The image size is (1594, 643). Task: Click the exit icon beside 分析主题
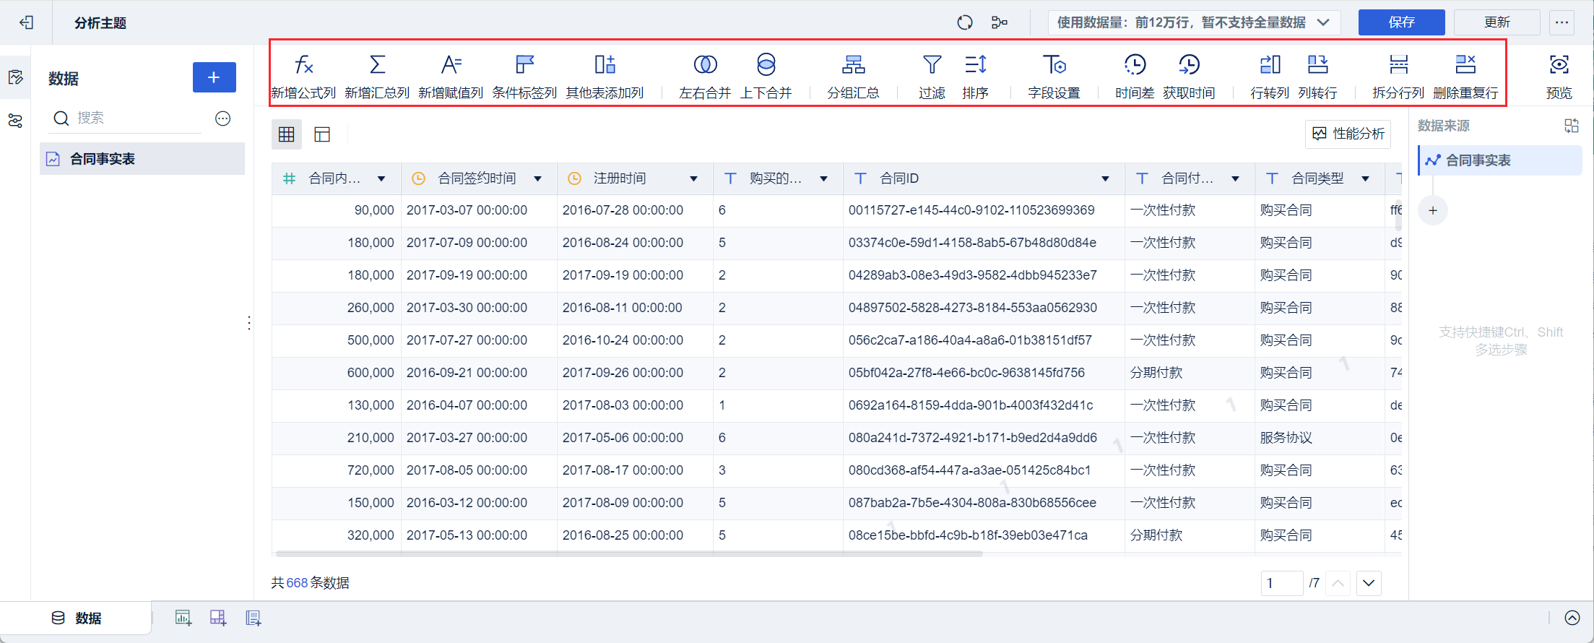[27, 22]
